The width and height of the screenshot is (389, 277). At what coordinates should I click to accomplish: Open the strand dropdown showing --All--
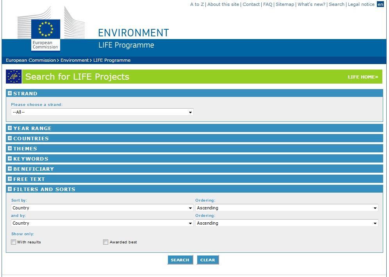click(x=102, y=112)
